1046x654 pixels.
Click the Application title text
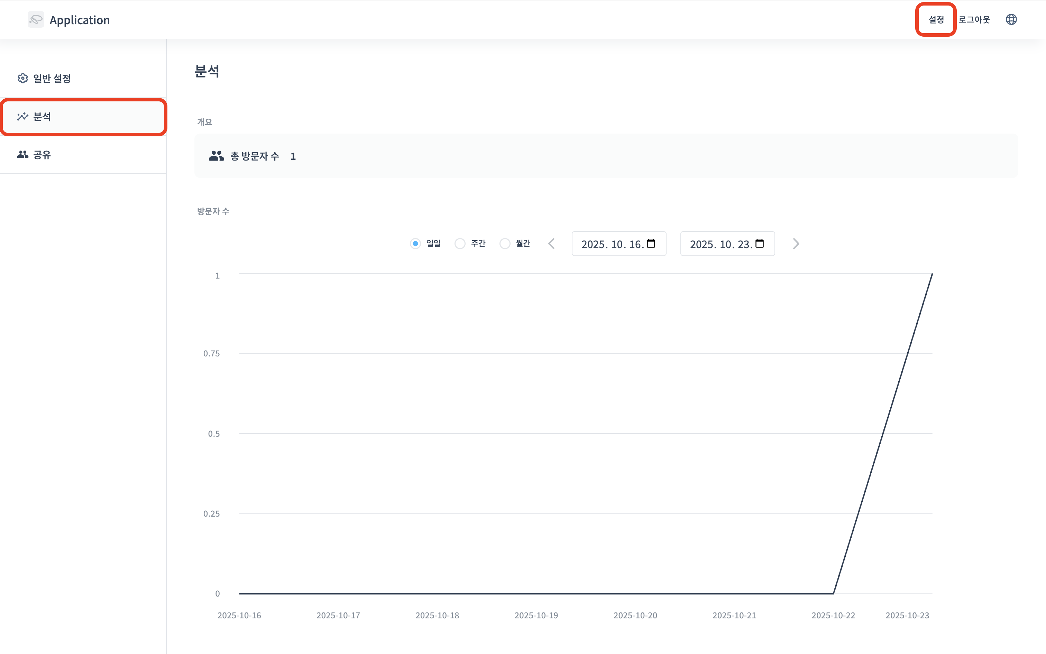(x=80, y=20)
